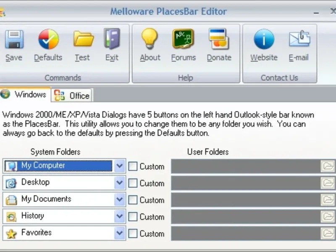Open About with the lightbulb icon
Viewport: 336px width, 252px height.
click(x=150, y=39)
